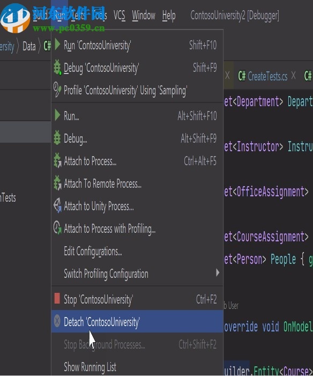Select Profile 'ContosoUniversity' Using 'Sampling'
Viewport: 313px width, 376px height.
tap(137, 90)
